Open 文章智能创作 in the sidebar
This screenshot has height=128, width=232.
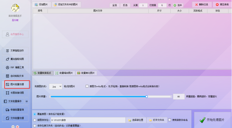point(15,51)
